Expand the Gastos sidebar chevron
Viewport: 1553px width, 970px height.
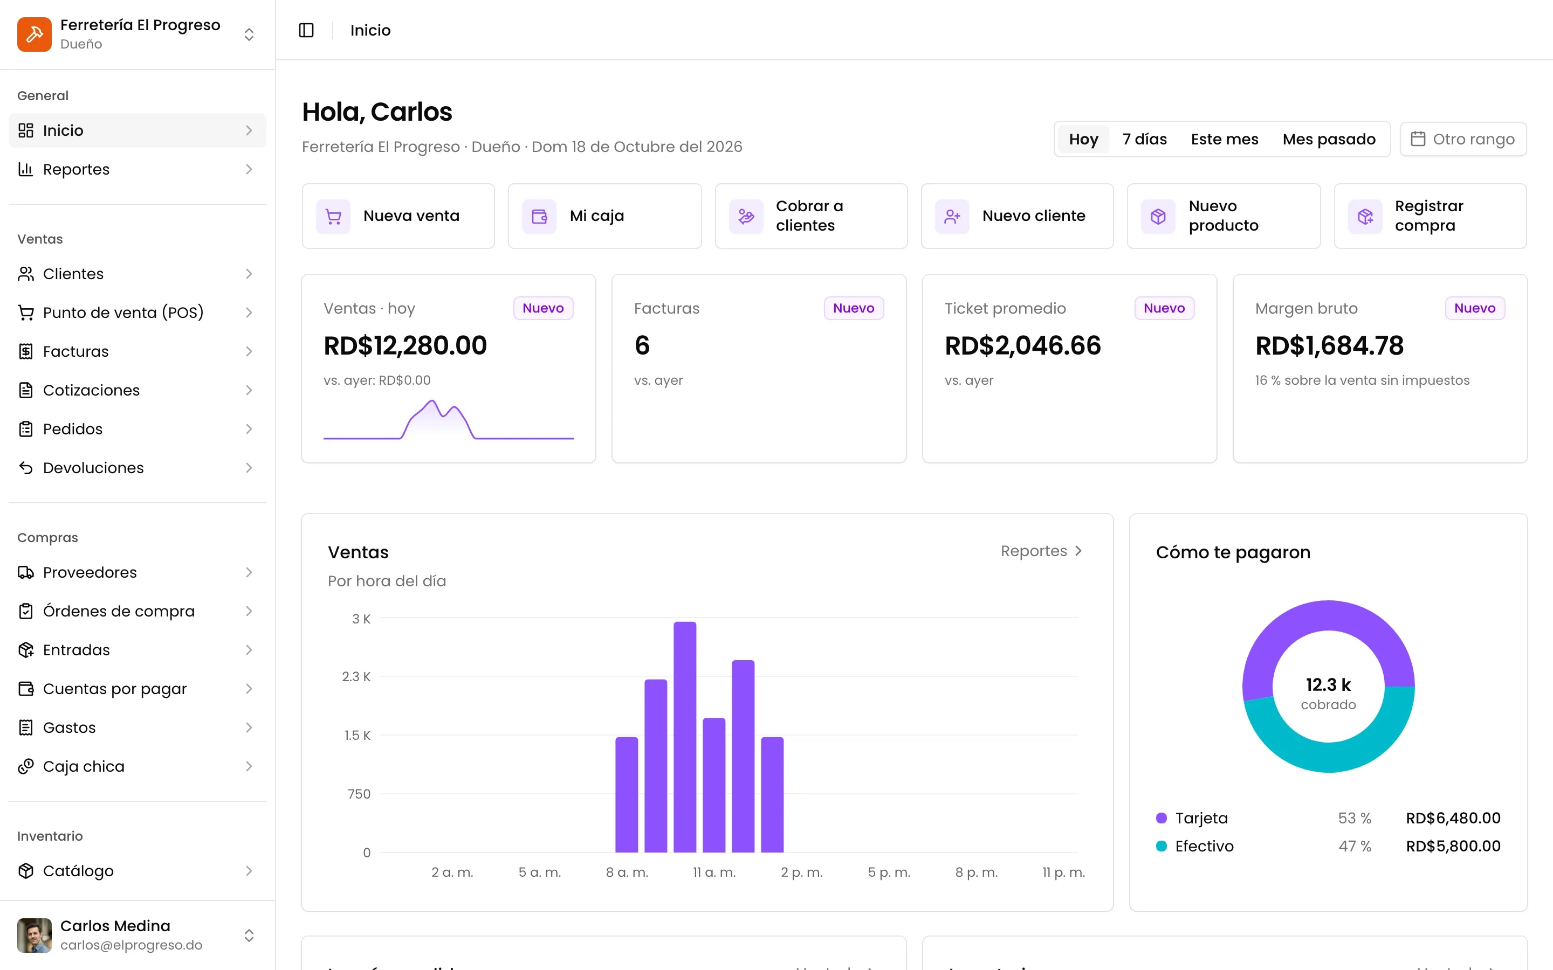coord(249,727)
